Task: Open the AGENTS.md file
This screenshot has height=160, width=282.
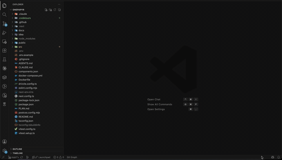Action: [36, 63]
